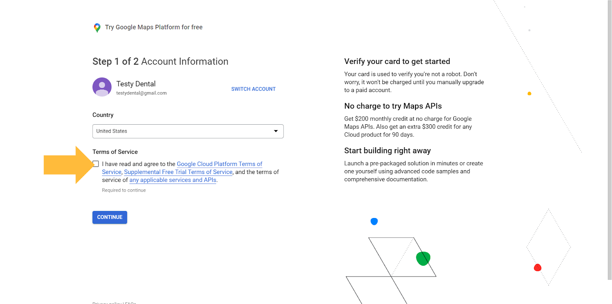
Task: Click the page vertical scrollbar
Action: [610, 140]
